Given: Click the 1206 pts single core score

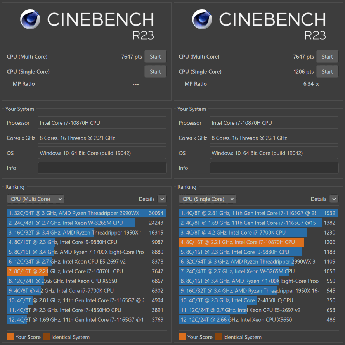Looking at the screenshot, I should point(303,71).
